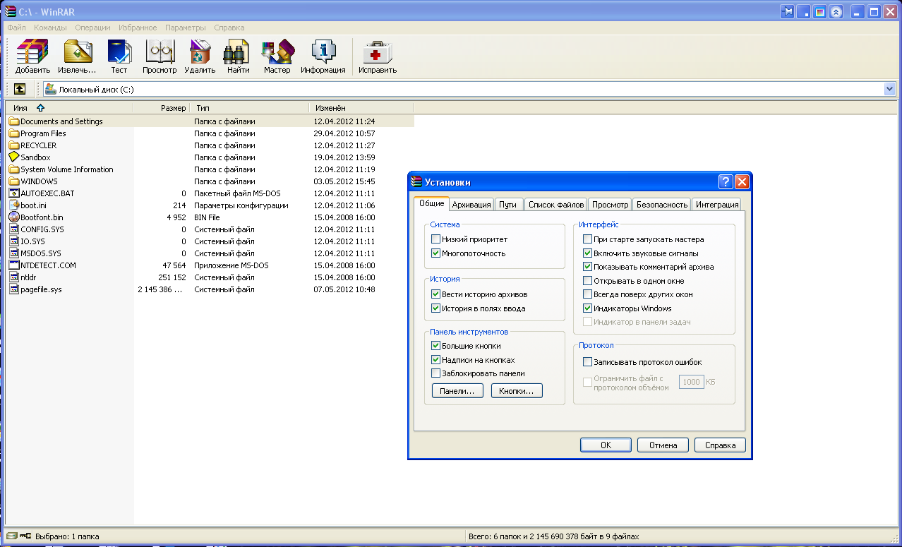
Task: Click the System Volume Information folder icon
Action: coord(13,169)
